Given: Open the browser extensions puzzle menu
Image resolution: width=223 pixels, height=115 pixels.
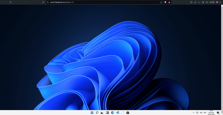Looking at the screenshot, I should click(191, 2).
